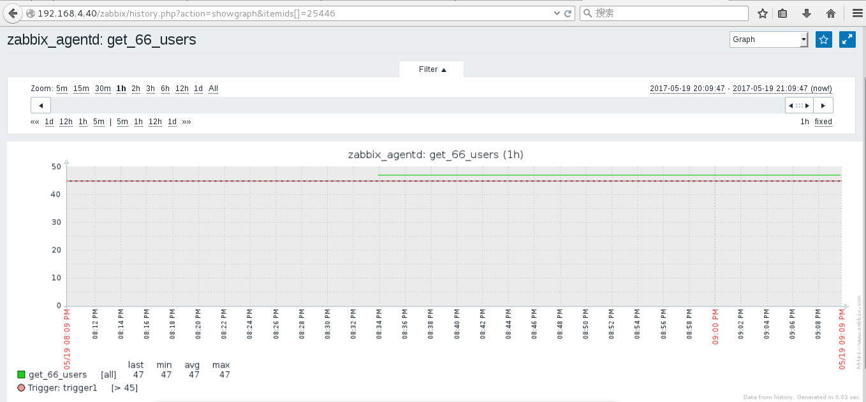Click the browser back arrow button
The image size is (866, 402).
(x=13, y=13)
